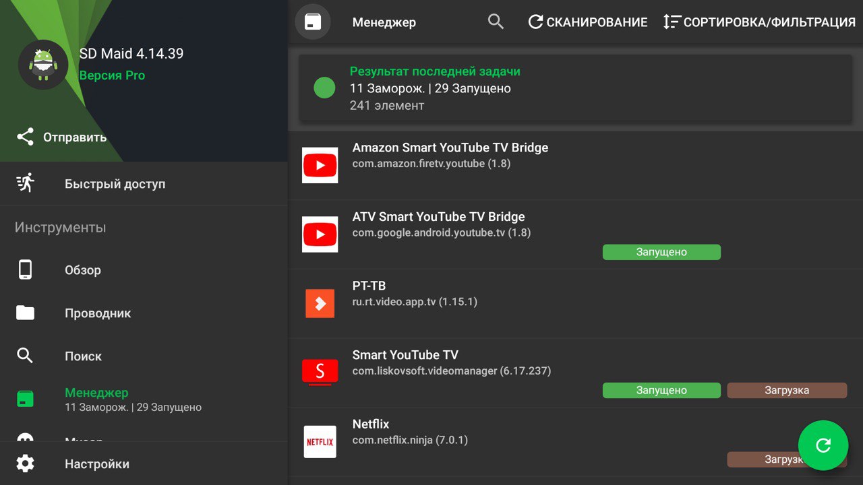
Task: Click the СКАНИРОВАНИЕ button
Action: pos(587,22)
